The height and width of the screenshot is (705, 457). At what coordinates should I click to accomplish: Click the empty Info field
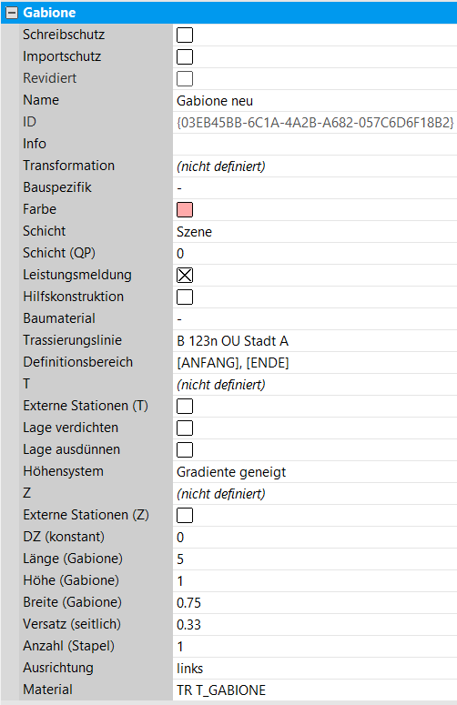315,145
